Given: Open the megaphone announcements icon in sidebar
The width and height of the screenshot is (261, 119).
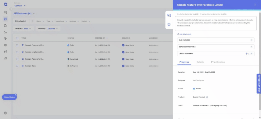Looking at the screenshot, I should tap(5, 52).
